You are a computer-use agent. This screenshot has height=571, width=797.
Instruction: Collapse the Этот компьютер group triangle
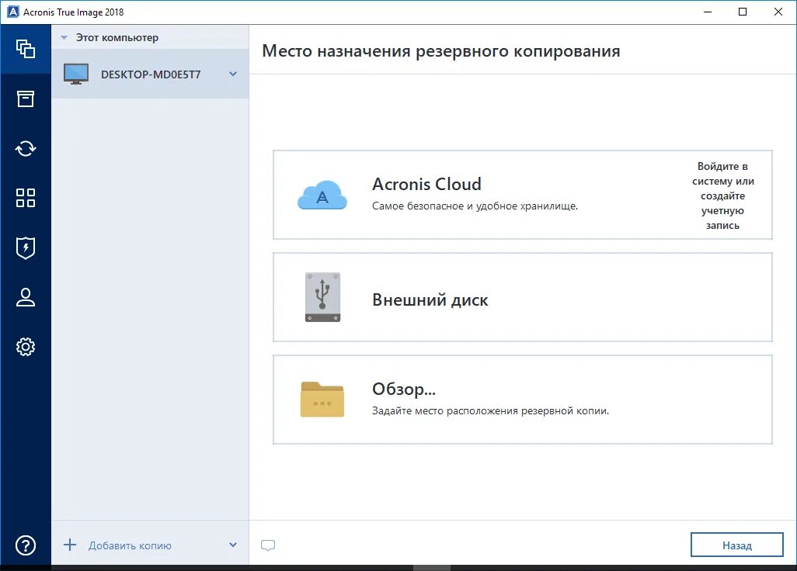(x=64, y=37)
